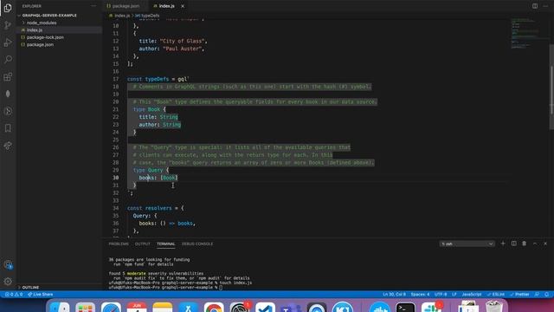Image resolution: width=554 pixels, height=312 pixels.
Task: Open the Source Control view
Action: click(8, 25)
